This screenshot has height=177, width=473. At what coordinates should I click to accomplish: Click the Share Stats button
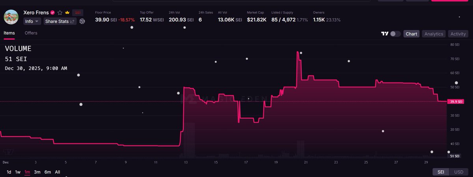pos(60,21)
